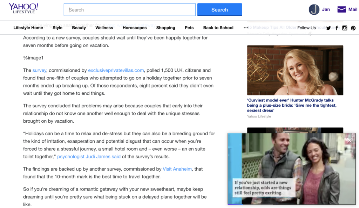Image resolution: width=359 pixels, height=208 pixels.
Task: Open the Visit Anaheim link
Action: pyautogui.click(x=177, y=169)
